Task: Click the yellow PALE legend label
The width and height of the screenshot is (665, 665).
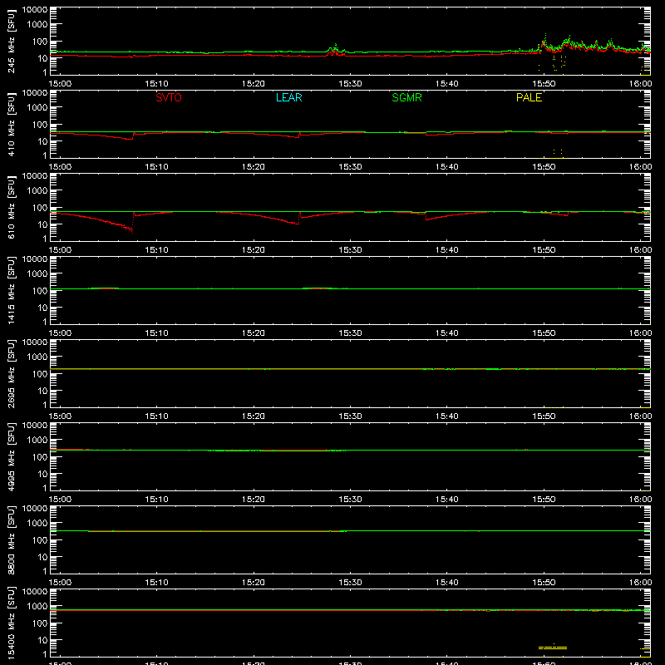Action: tap(529, 97)
